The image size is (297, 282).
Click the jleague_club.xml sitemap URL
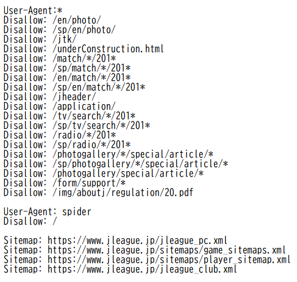[142, 269]
